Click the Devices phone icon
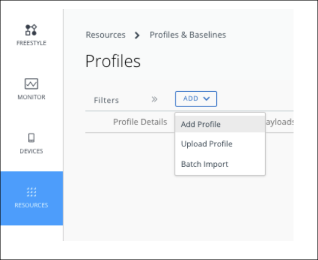 point(32,138)
